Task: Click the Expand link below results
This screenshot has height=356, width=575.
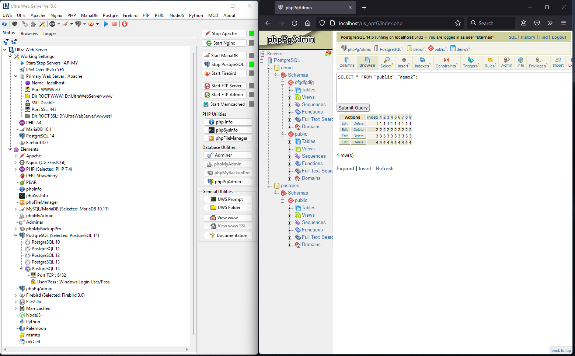Action: click(345, 168)
